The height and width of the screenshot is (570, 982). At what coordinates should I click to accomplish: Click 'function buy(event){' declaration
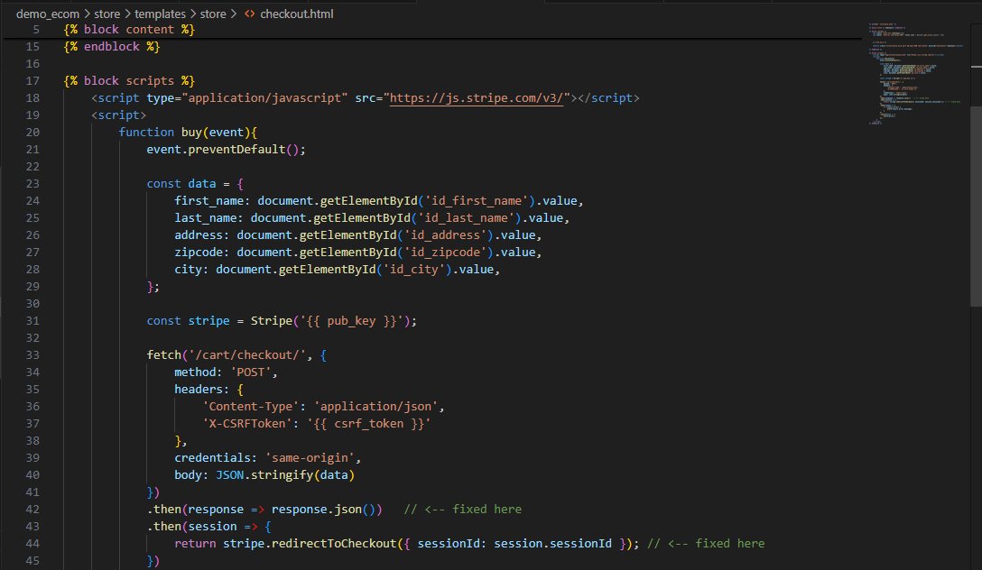[x=188, y=132]
